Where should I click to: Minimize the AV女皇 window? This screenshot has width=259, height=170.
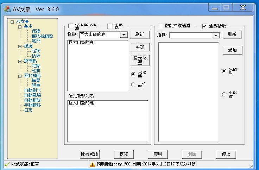(x=215, y=8)
